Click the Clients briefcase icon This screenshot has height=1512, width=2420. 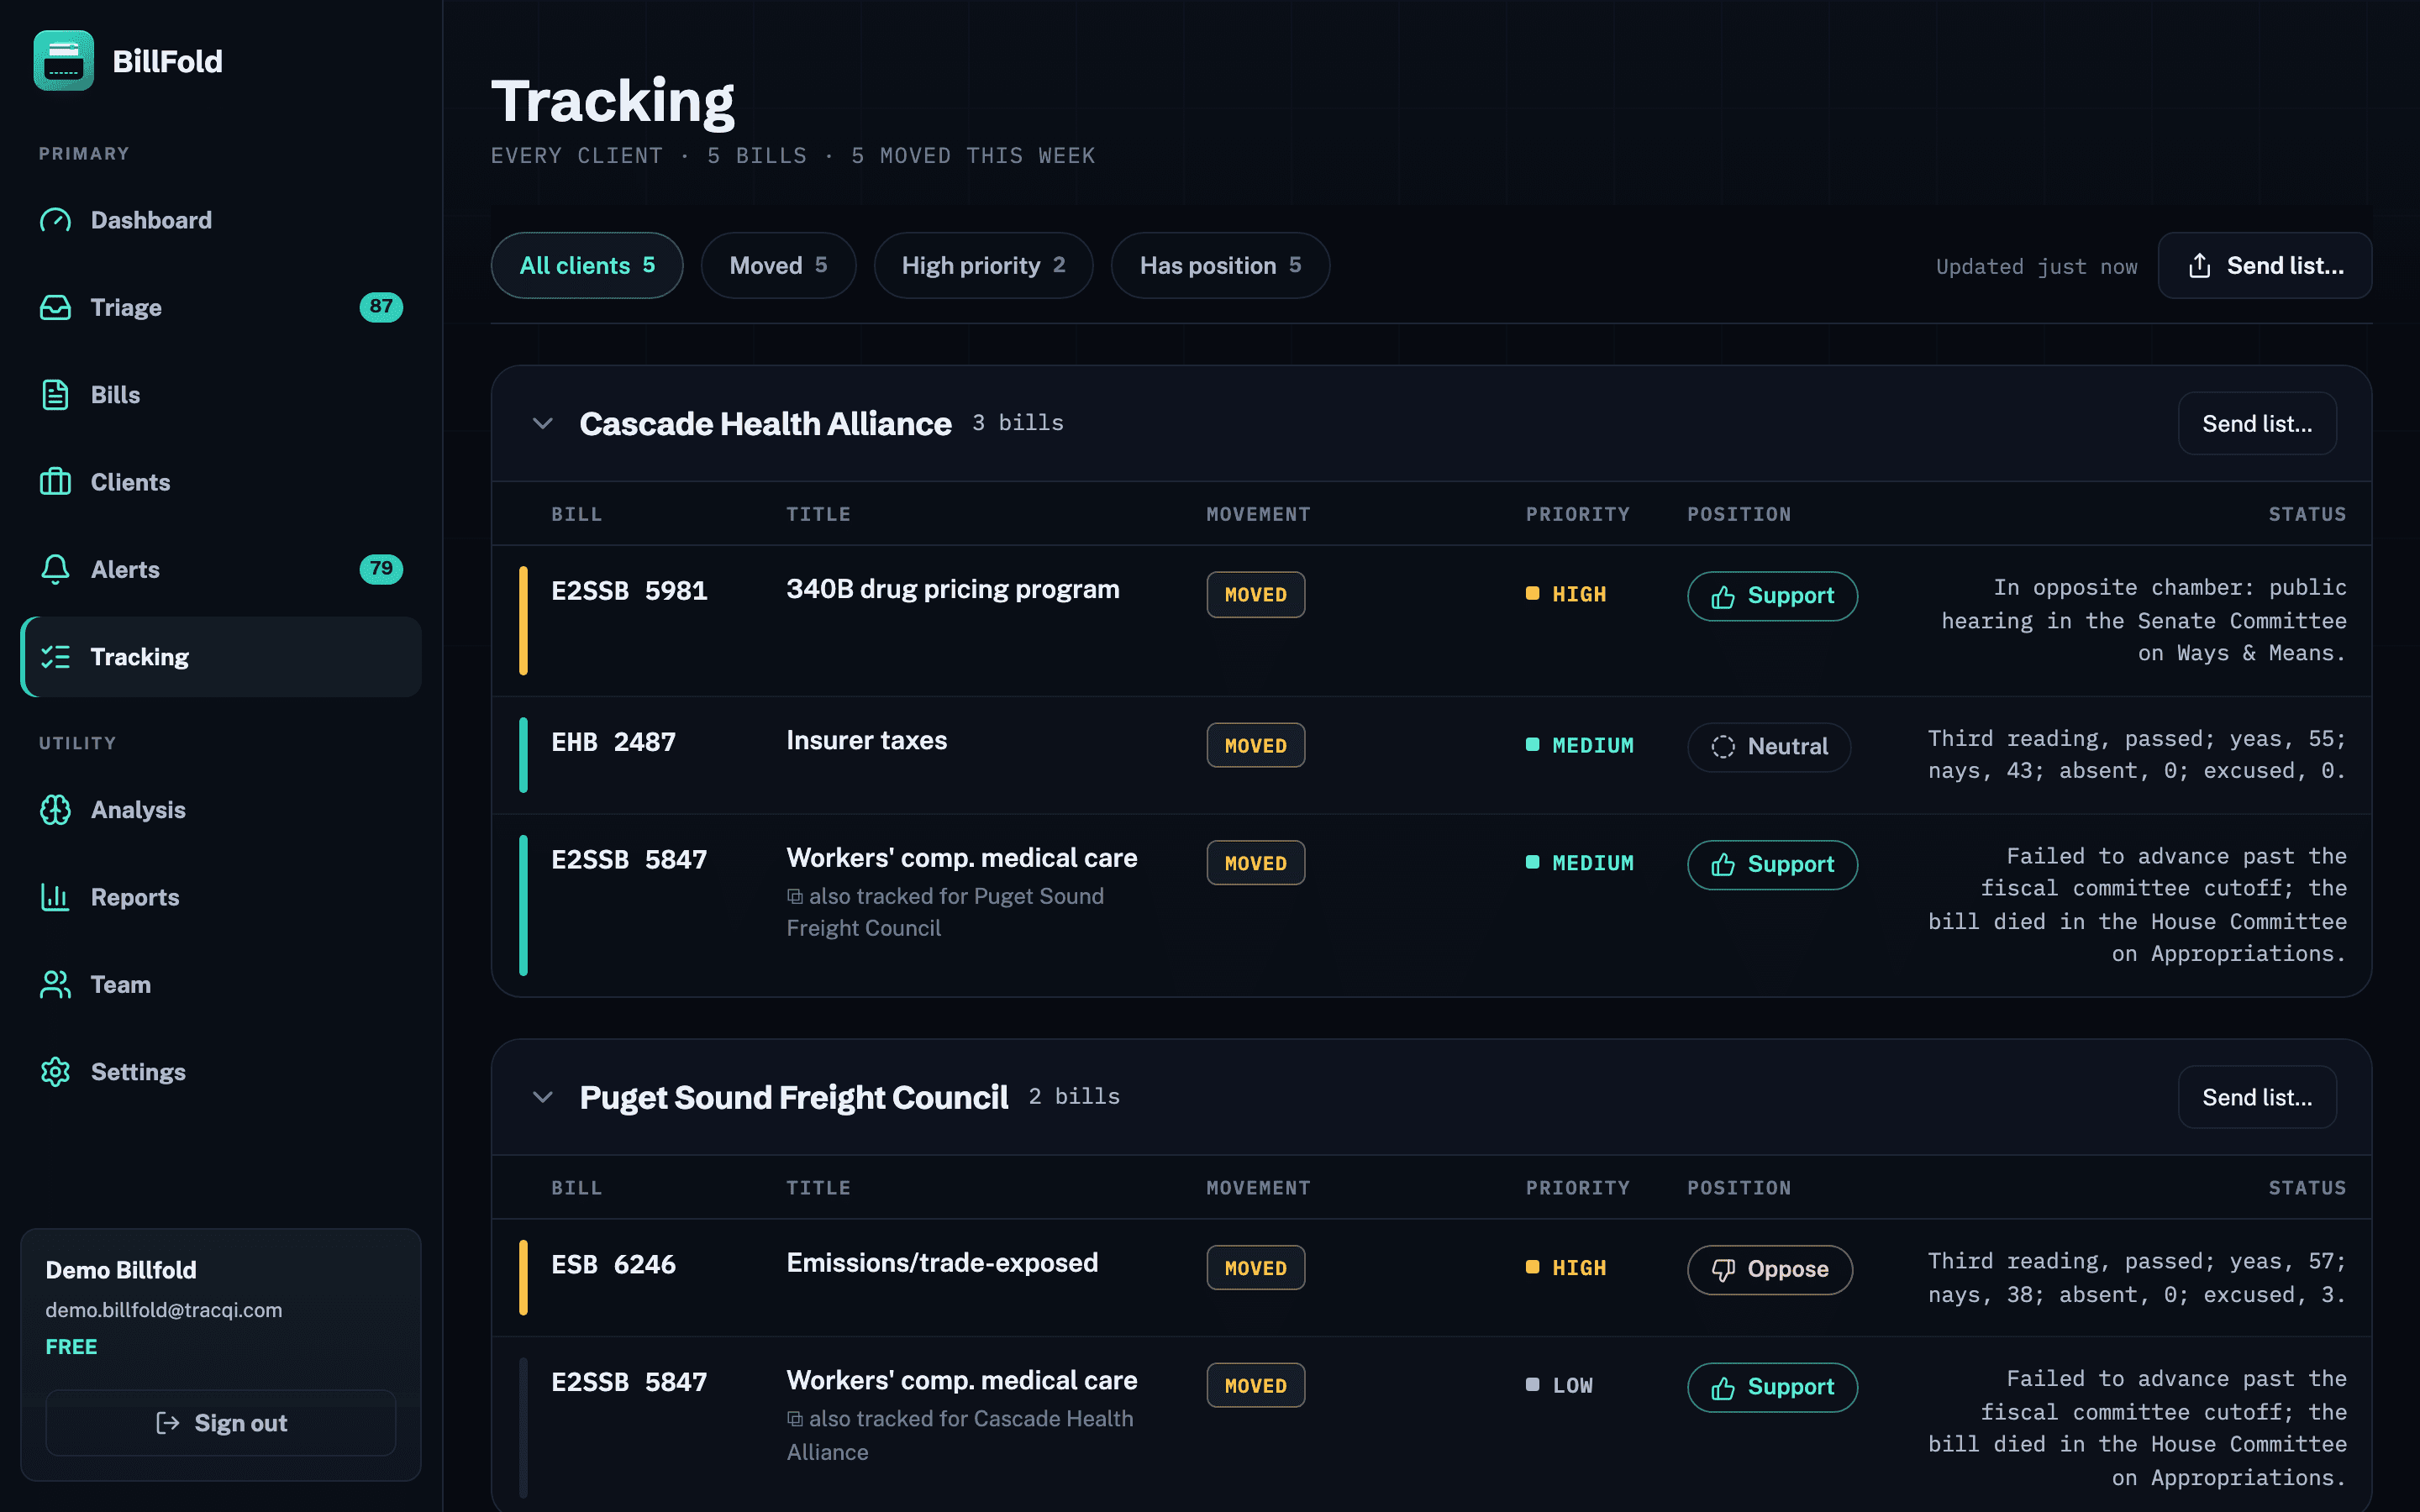pyautogui.click(x=55, y=482)
